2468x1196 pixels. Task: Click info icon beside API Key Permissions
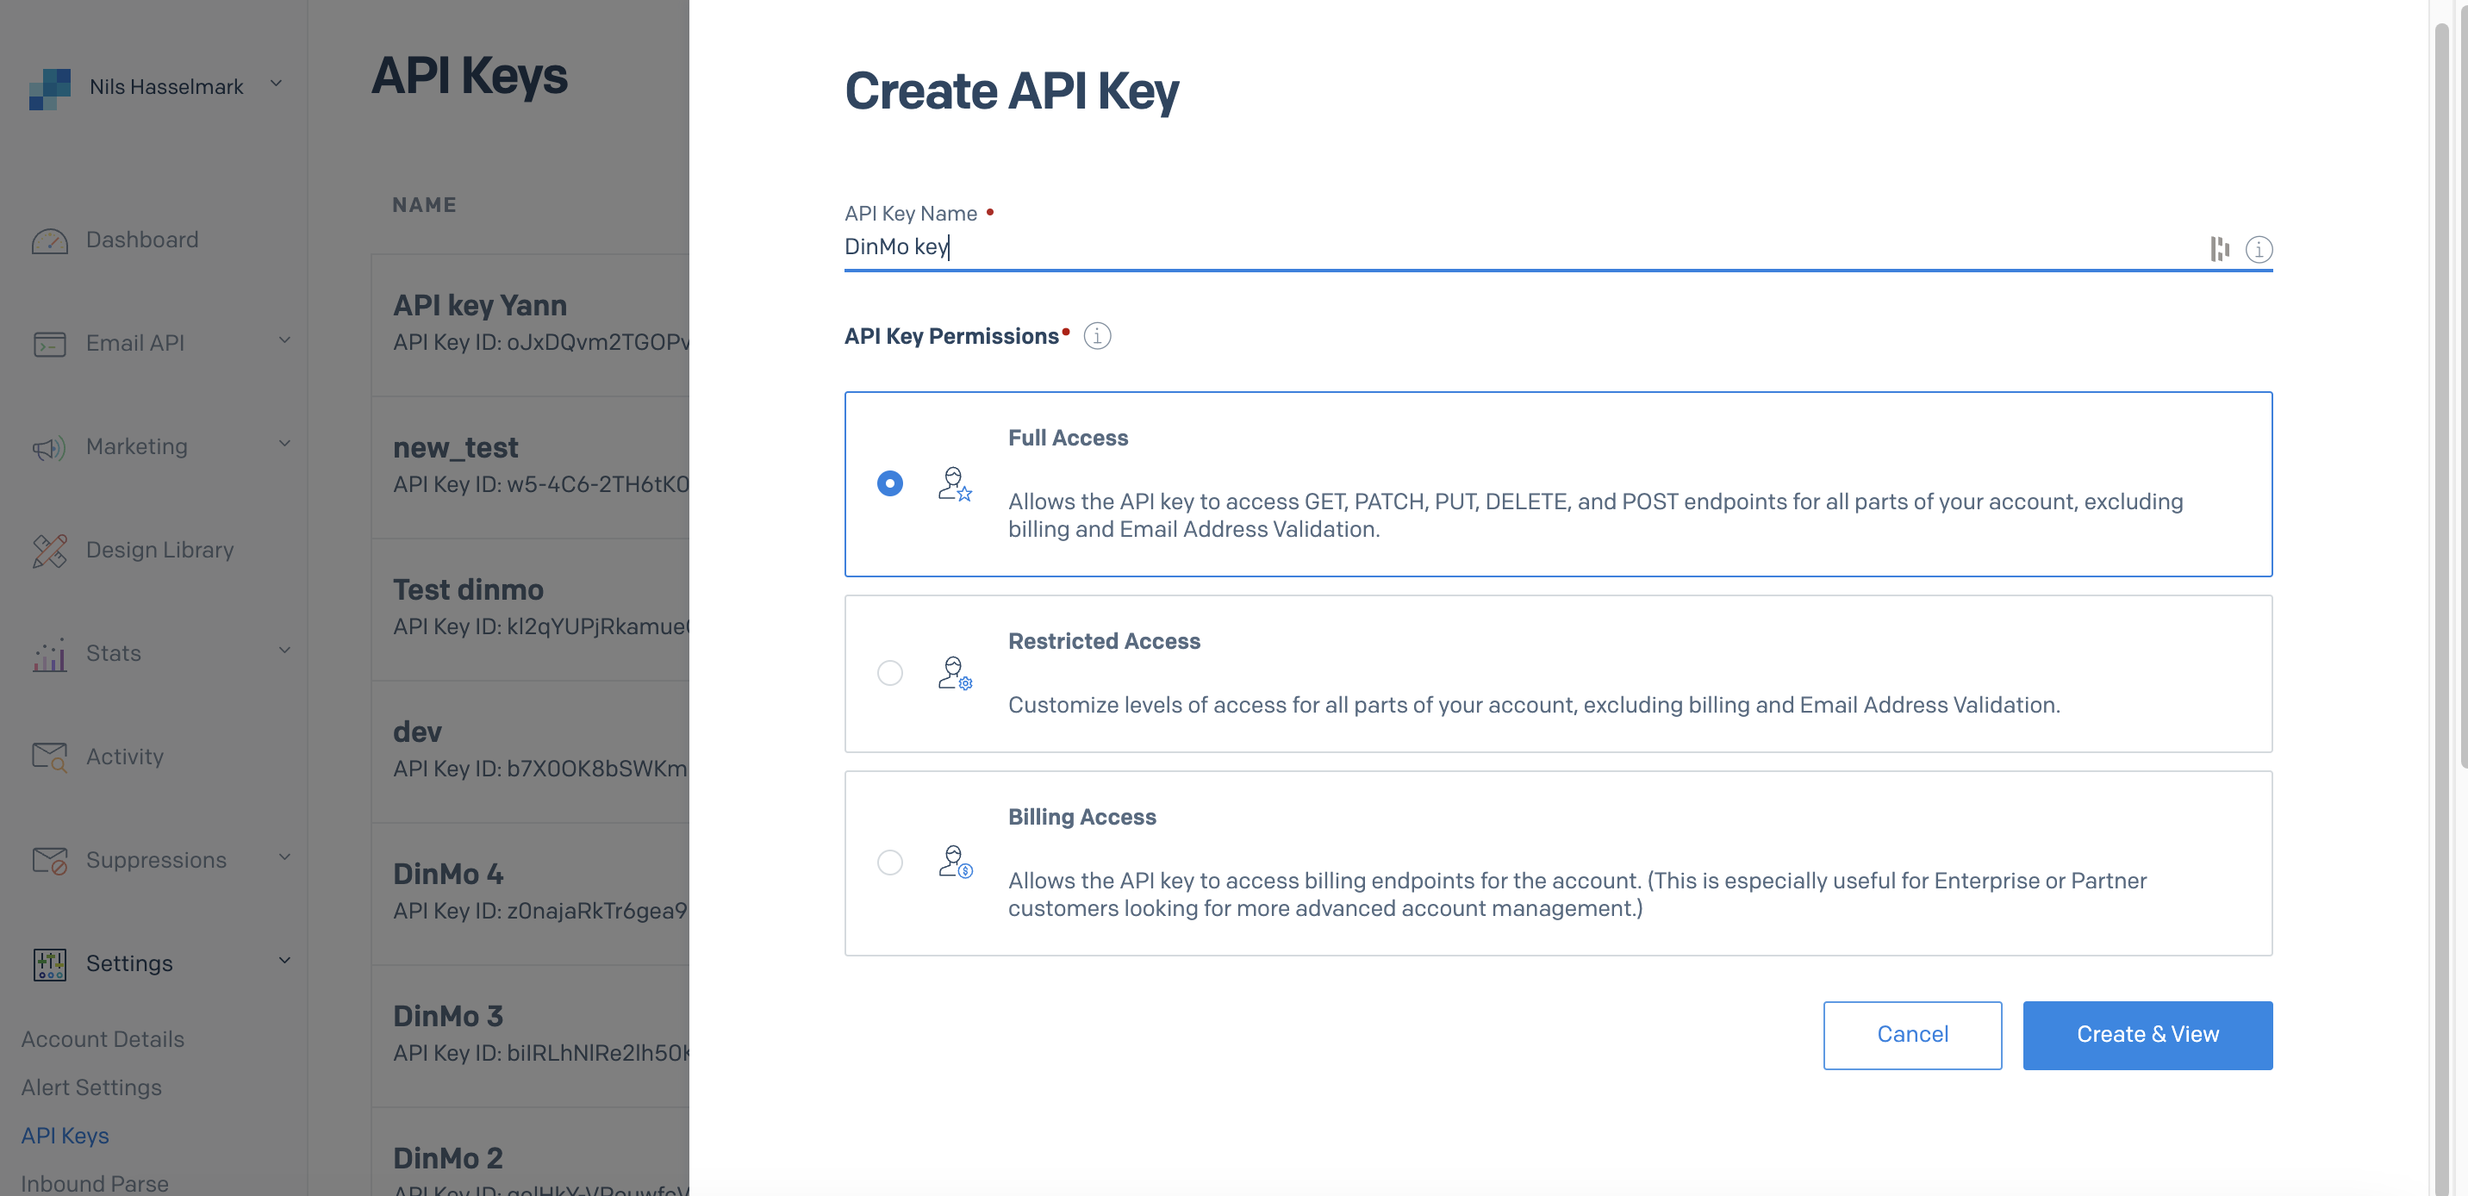[1097, 336]
